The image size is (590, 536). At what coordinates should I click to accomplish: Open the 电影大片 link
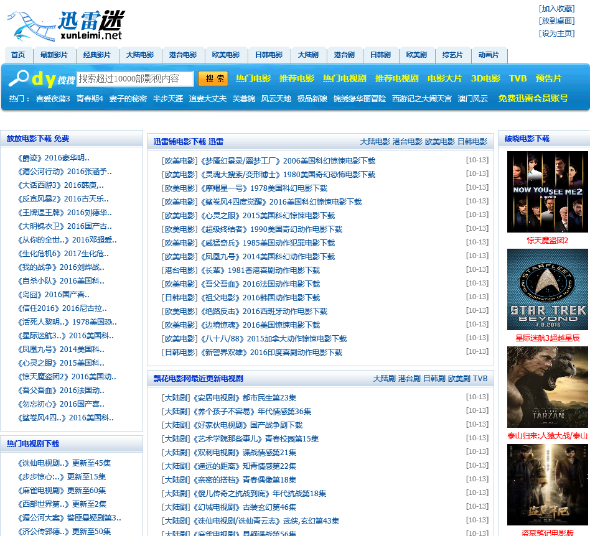click(x=444, y=78)
